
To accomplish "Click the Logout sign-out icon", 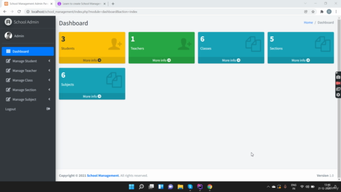I will (x=48, y=109).
